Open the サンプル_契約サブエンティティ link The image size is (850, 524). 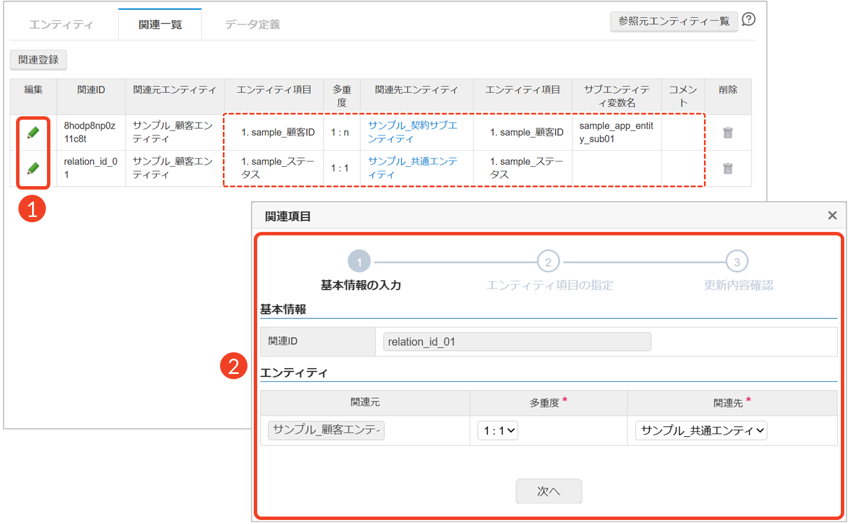(x=412, y=132)
